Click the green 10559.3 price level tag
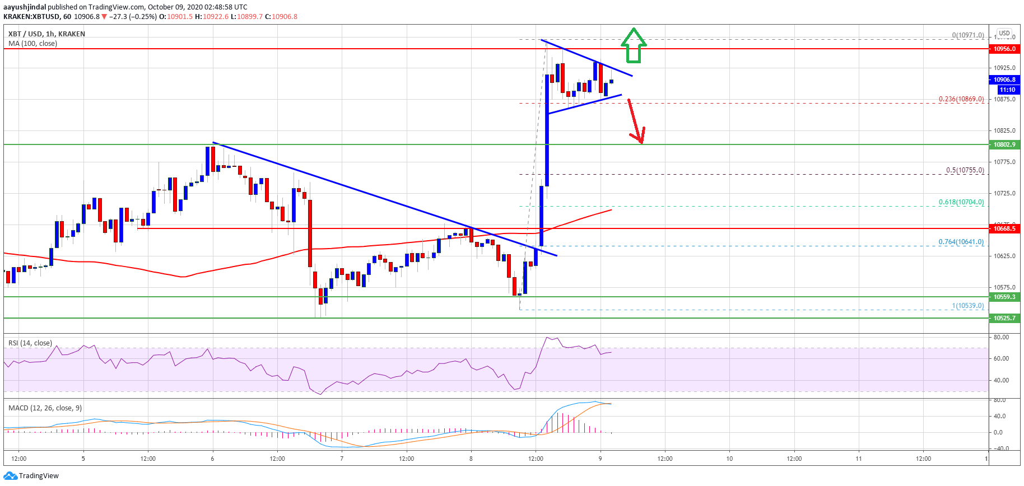This screenshot has width=1024, height=486. click(1005, 297)
